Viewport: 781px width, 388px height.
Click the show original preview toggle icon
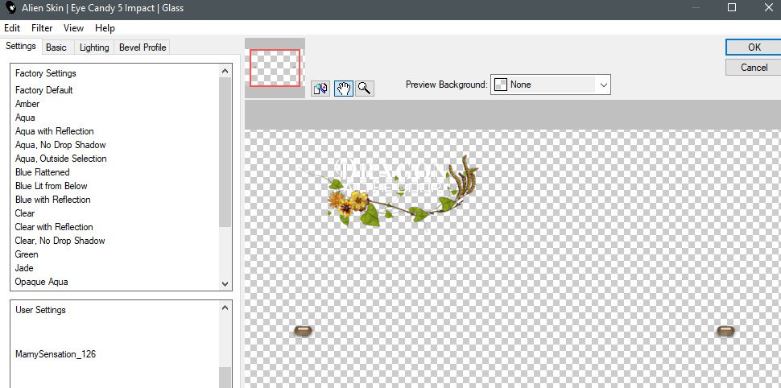[320, 89]
